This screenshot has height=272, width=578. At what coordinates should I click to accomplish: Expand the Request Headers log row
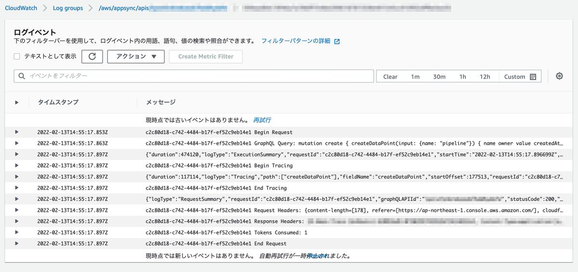[x=17, y=210]
